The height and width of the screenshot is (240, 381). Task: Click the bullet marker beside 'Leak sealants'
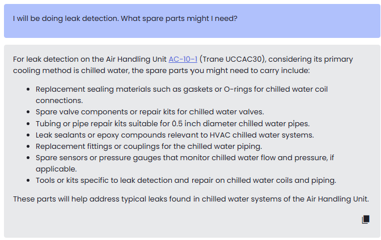tap(28, 135)
